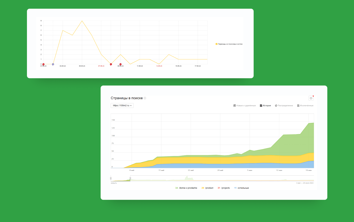The image size is (354, 222).
Task: Toggle the /doma-v-prodazhe legend series
Action: tap(186, 188)
